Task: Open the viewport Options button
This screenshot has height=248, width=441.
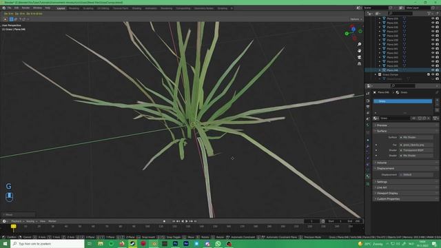Action: pos(356,19)
